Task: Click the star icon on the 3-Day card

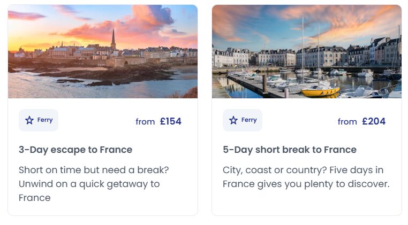Action: [x=29, y=120]
